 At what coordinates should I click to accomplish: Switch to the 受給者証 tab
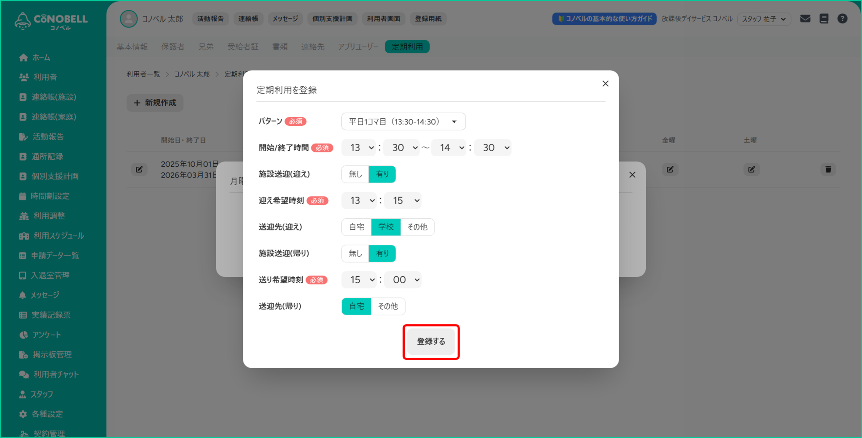coord(243,47)
